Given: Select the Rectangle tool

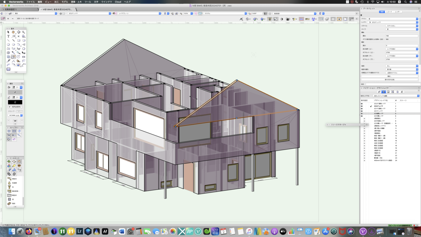Looking at the screenshot, I should 18,40.
